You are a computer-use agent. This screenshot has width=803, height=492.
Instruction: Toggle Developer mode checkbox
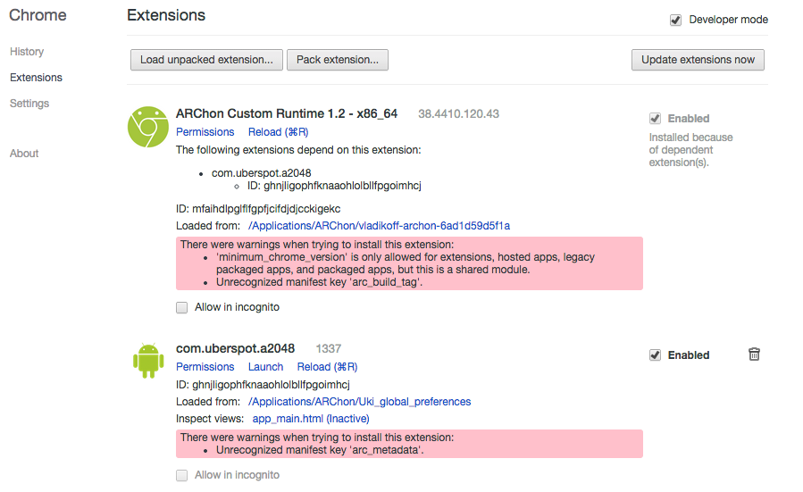point(676,20)
